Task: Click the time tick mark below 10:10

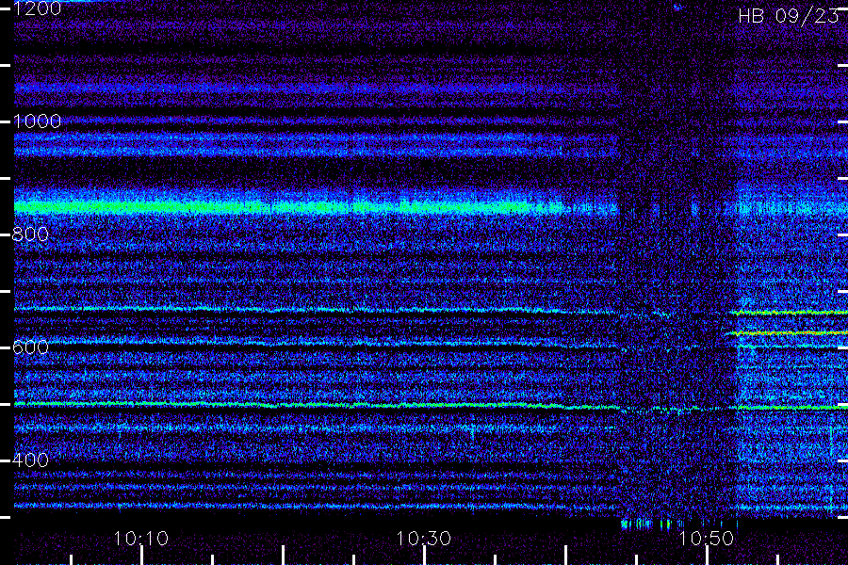Action: tap(141, 556)
